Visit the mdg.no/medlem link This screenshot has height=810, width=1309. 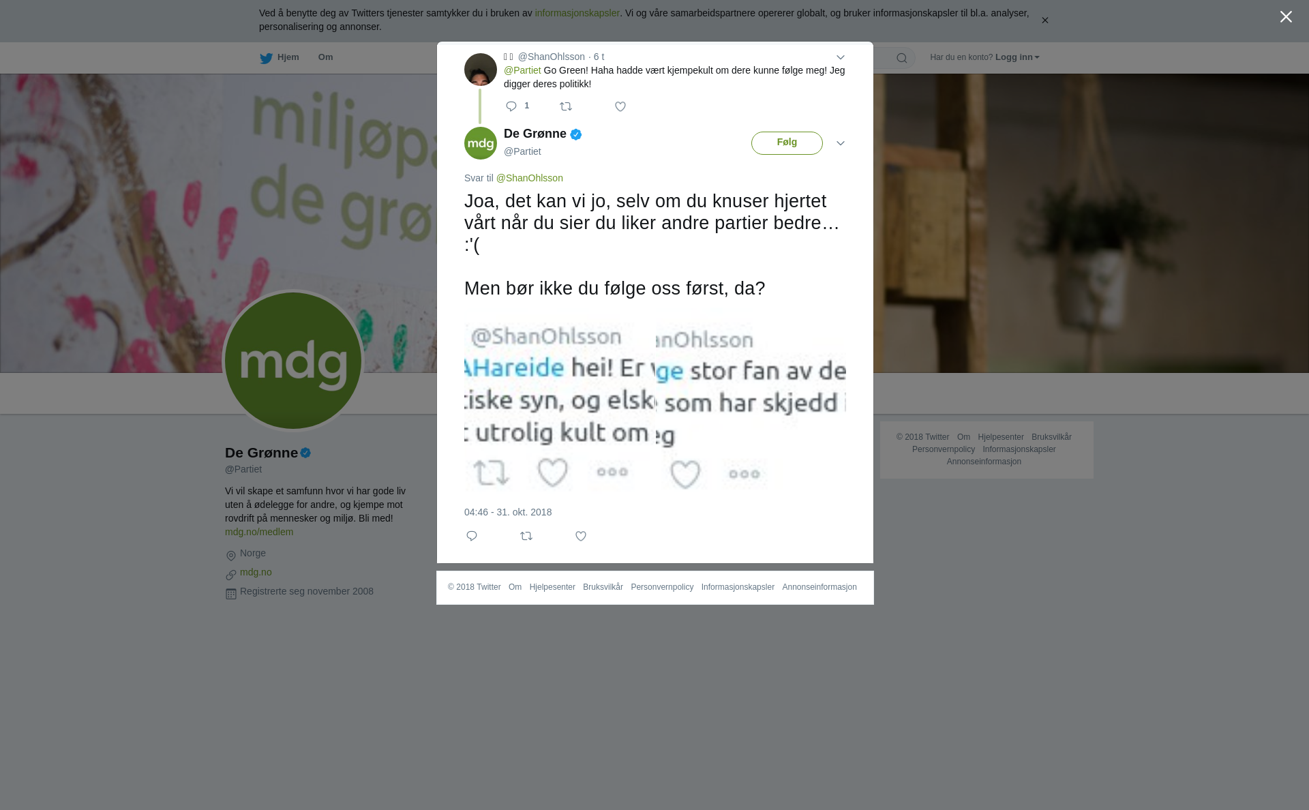click(259, 532)
